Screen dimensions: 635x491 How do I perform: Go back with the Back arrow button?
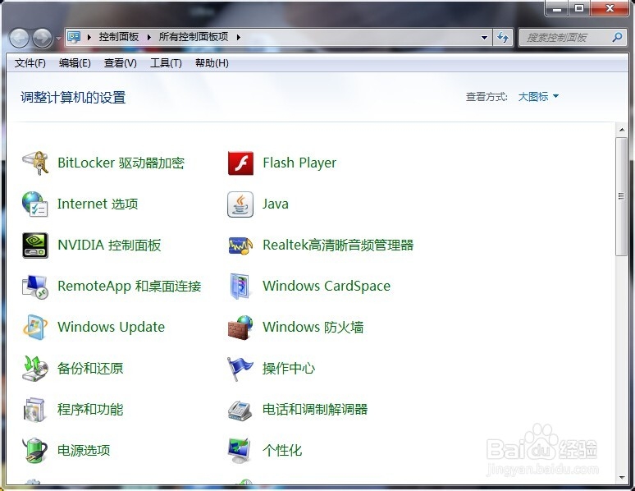tap(19, 39)
